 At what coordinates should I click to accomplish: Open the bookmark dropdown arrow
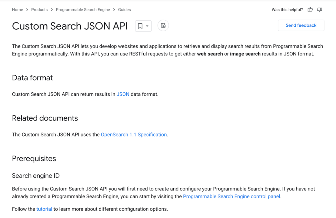[147, 26]
